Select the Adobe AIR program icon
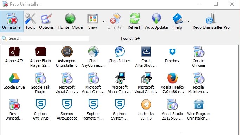This screenshot has width=240, height=135. (x=14, y=52)
